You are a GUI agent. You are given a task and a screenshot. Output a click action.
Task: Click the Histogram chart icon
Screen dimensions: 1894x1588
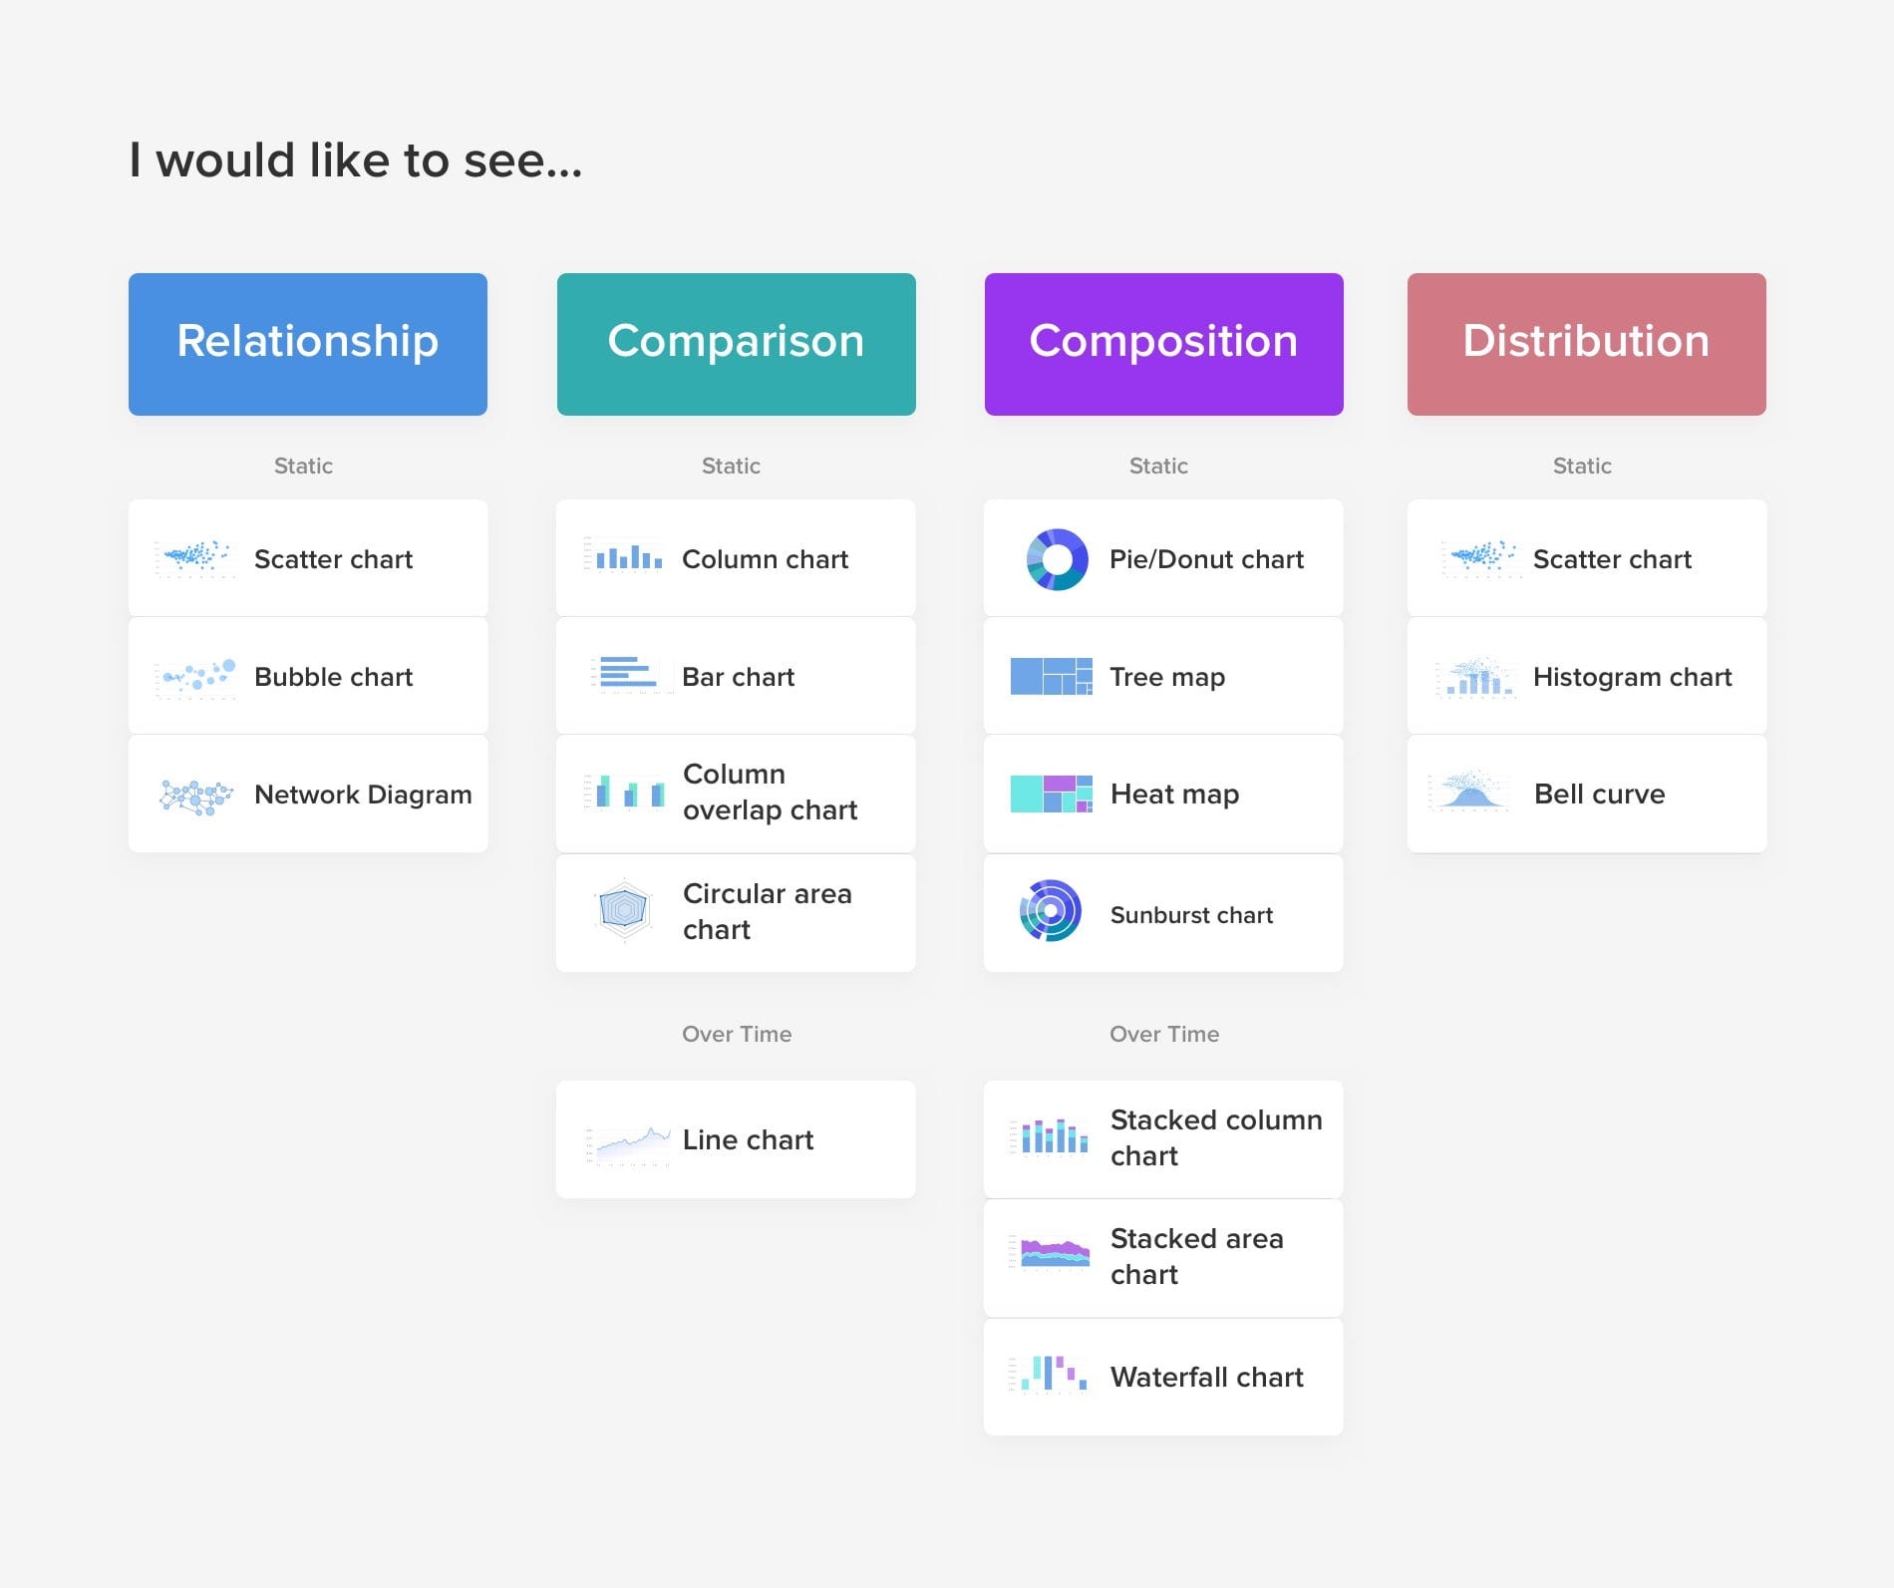pos(1476,677)
